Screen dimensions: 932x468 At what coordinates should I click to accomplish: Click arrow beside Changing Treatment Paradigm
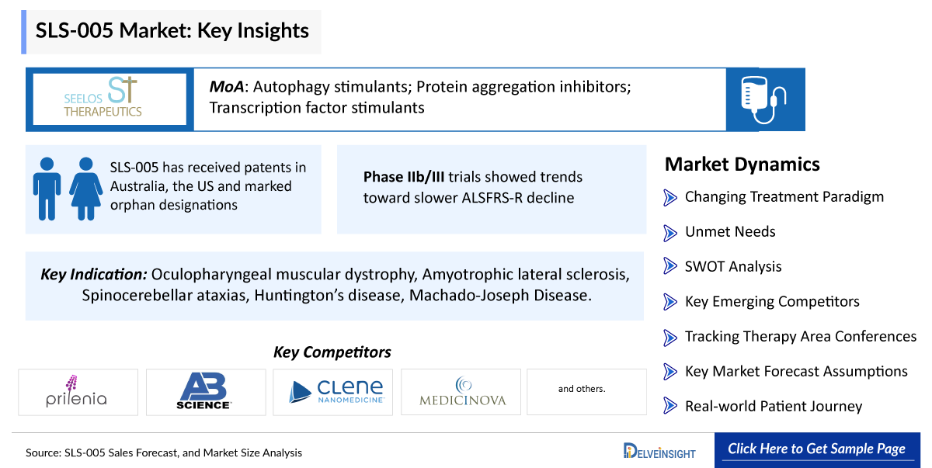(x=670, y=197)
